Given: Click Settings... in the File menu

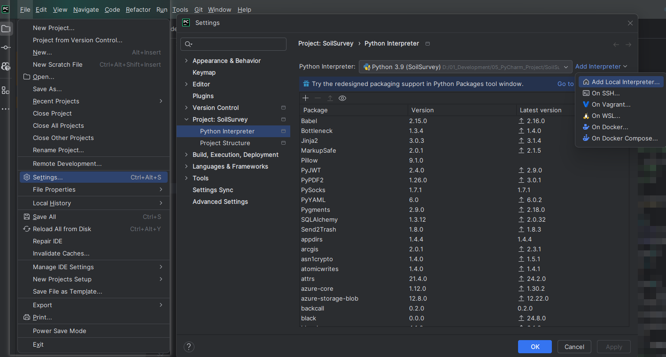Looking at the screenshot, I should [93, 177].
